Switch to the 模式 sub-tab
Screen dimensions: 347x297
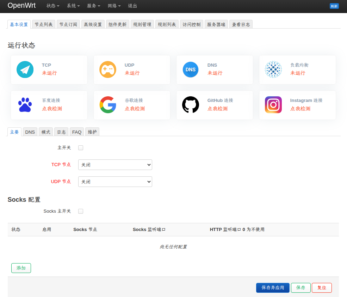pyautogui.click(x=46, y=132)
